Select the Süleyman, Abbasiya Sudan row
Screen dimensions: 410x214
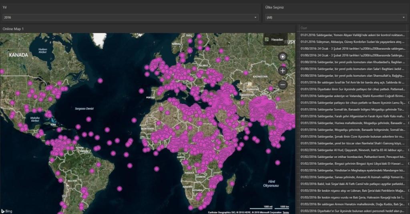pos(353,42)
